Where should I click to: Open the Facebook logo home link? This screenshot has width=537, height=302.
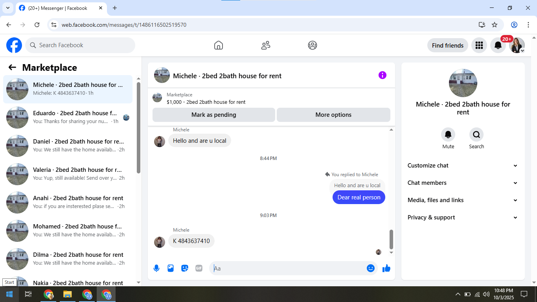click(14, 45)
